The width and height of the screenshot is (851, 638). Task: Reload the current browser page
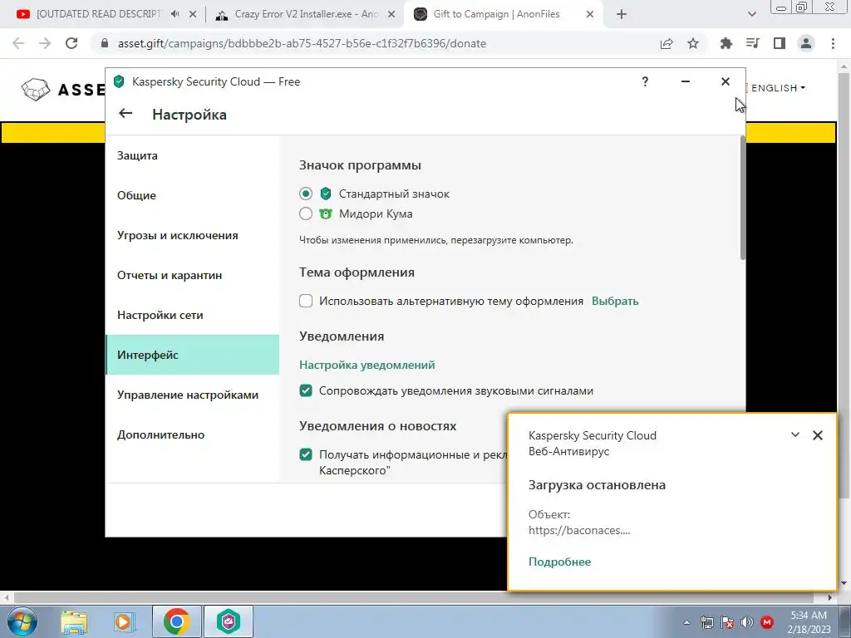pyautogui.click(x=71, y=43)
